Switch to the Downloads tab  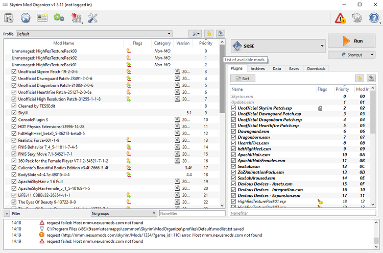[x=316, y=68]
